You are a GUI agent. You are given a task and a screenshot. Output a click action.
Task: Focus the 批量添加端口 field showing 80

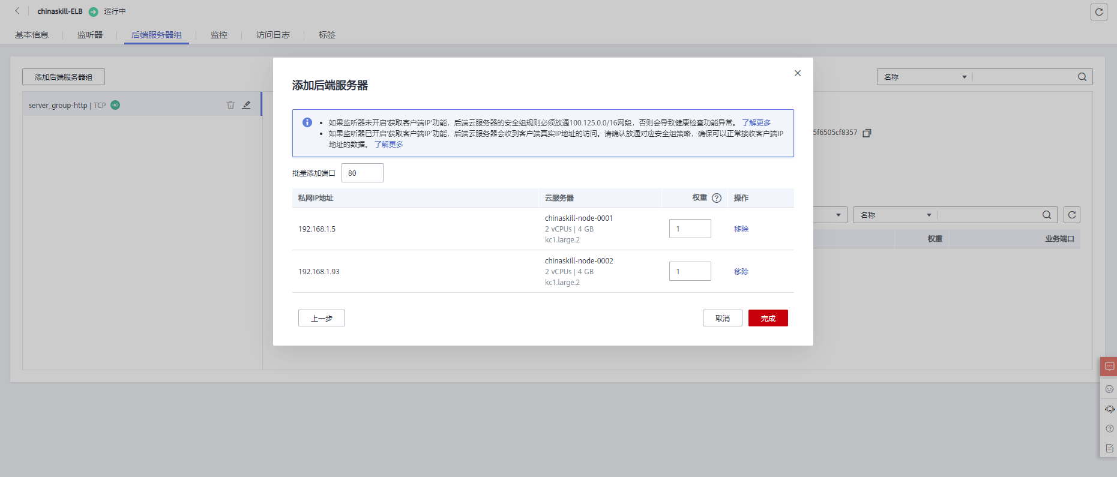click(363, 173)
